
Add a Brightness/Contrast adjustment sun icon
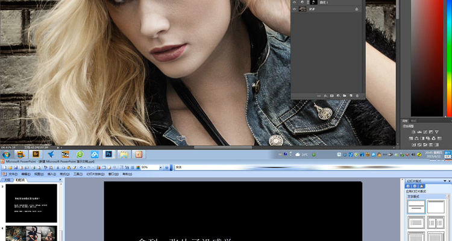pyautogui.click(x=413, y=132)
